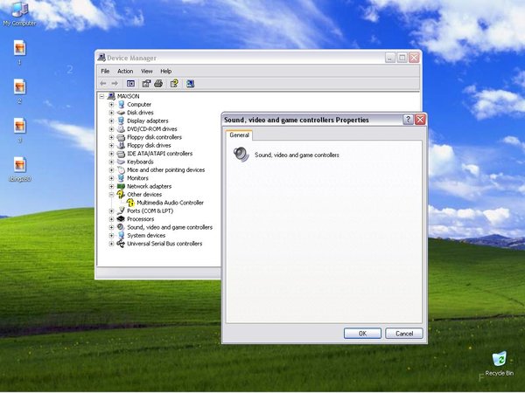This screenshot has height=393, width=525.
Task: Expand the Universal Serial Bus controllers node
Action: 111,244
